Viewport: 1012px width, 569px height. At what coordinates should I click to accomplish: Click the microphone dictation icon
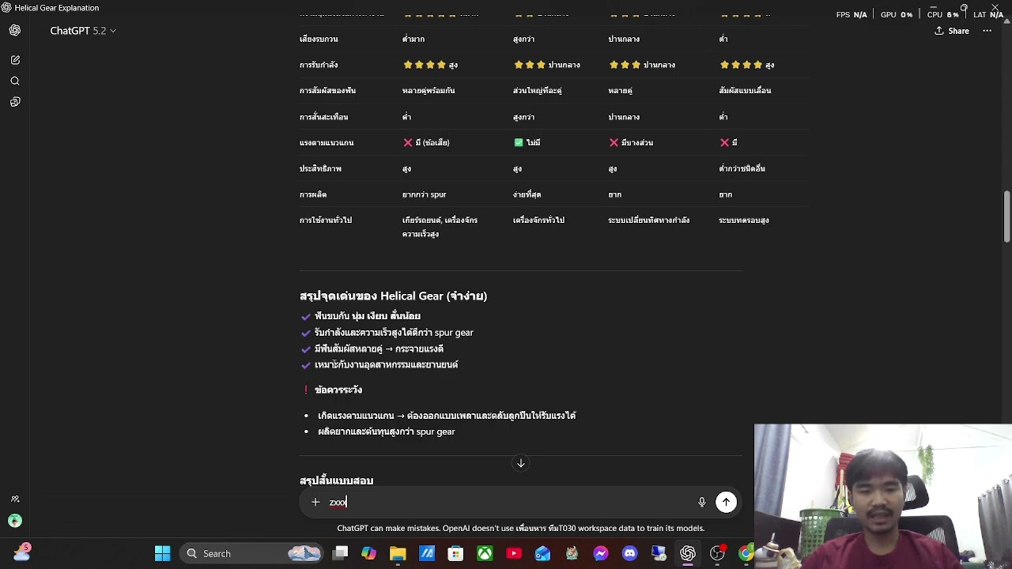pyautogui.click(x=701, y=503)
